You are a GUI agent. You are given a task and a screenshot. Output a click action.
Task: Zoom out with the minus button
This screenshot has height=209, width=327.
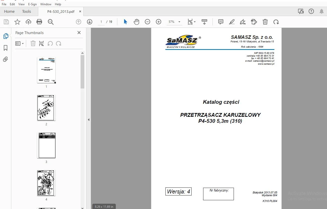pyautogui.click(x=148, y=22)
